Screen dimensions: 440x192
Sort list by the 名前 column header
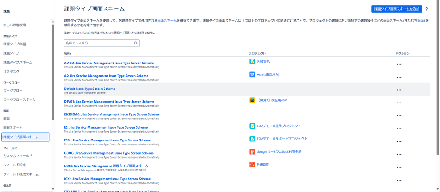point(68,53)
